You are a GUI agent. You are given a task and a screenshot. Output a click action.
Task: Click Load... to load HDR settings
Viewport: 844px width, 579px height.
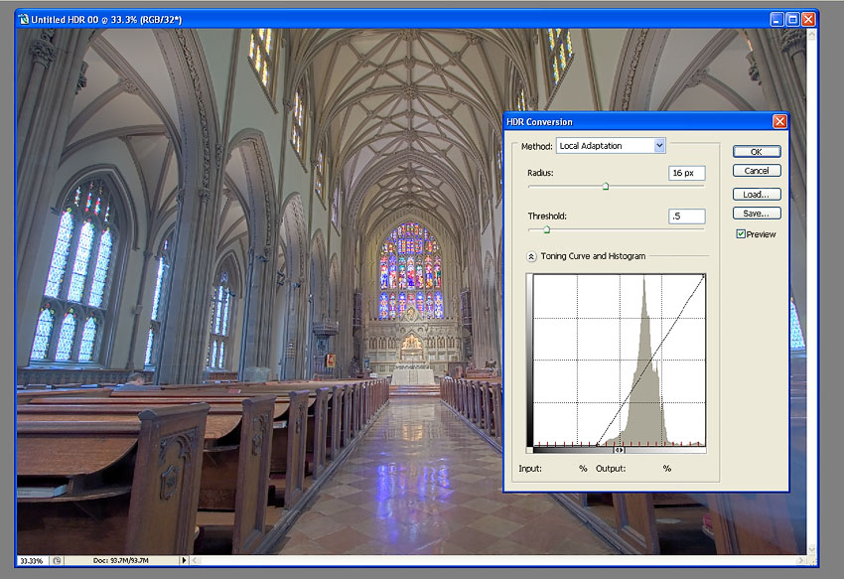pos(757,195)
